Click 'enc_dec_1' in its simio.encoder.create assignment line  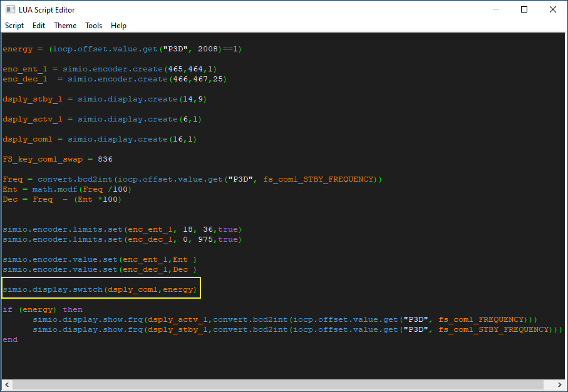[25, 79]
